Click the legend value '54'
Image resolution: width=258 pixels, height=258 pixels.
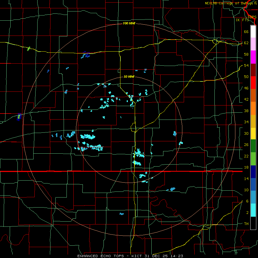coord(246,65)
